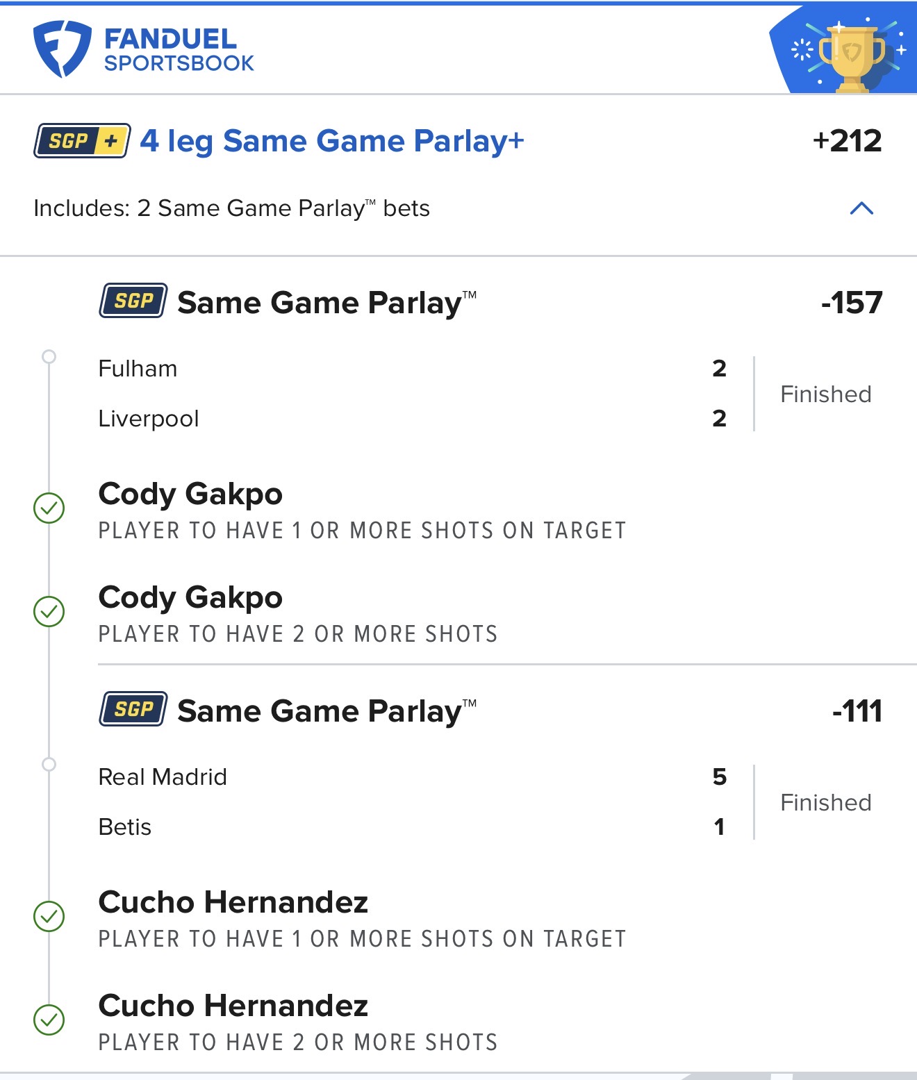This screenshot has height=1080, width=917.
Task: Click the FanDuel shield logo icon
Action: tap(62, 49)
